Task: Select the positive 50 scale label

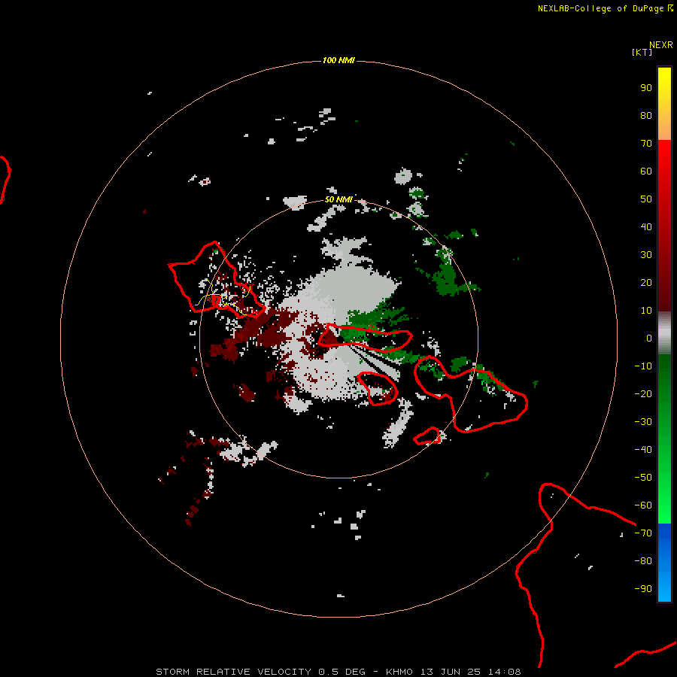Action: click(x=646, y=199)
